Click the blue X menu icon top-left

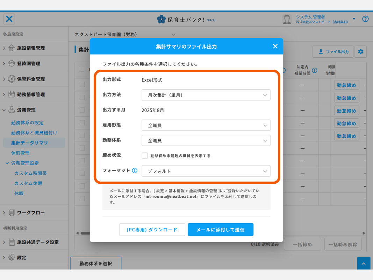coord(9,19)
